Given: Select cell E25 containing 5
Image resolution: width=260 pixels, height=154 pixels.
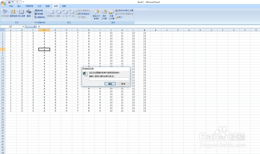Looking at the screenshot, I should point(55,100).
